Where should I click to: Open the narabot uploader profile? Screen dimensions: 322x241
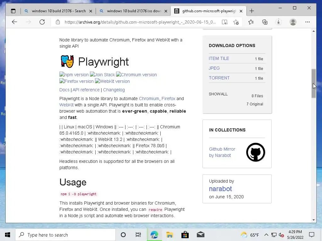(x=220, y=189)
